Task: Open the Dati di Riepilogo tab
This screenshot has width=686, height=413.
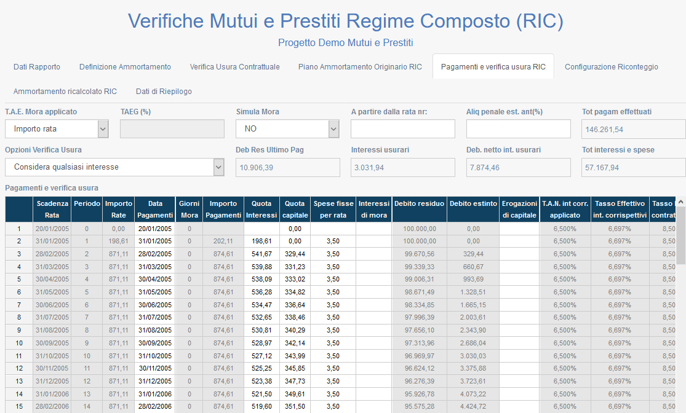Action: (164, 92)
